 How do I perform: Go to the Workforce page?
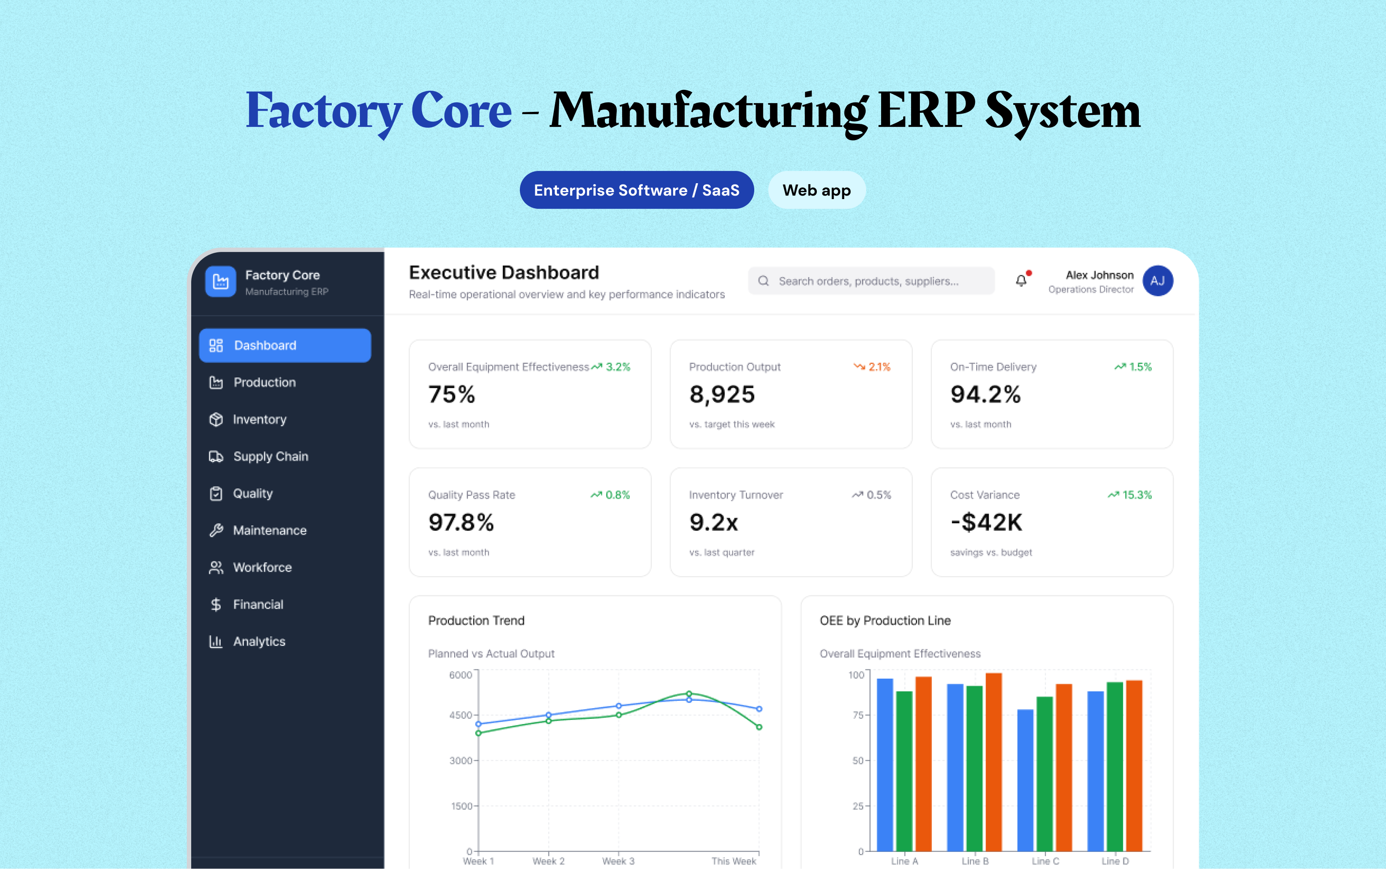coord(262,567)
